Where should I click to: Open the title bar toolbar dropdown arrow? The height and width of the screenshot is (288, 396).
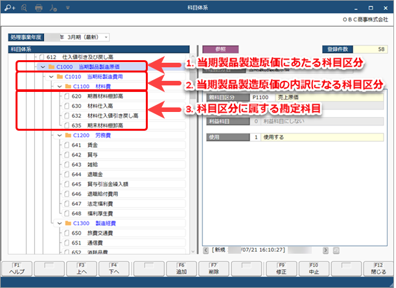coord(67,8)
